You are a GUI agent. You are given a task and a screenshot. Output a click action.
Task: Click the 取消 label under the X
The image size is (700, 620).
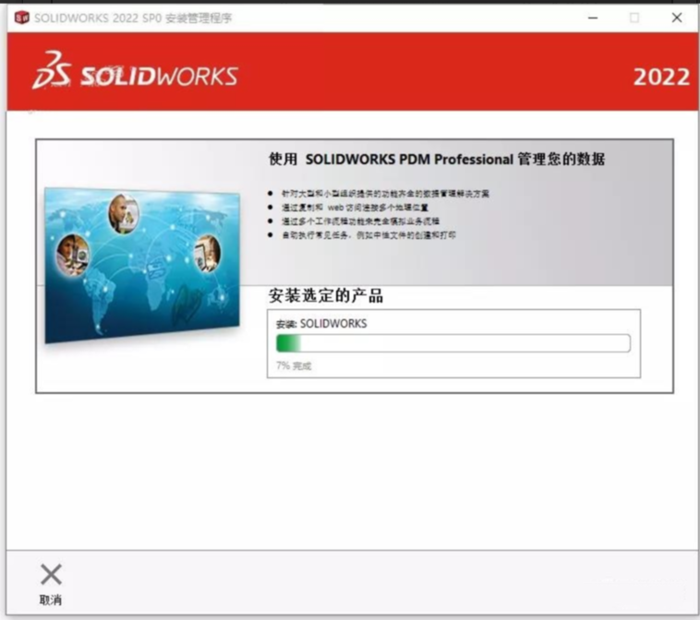(51, 601)
